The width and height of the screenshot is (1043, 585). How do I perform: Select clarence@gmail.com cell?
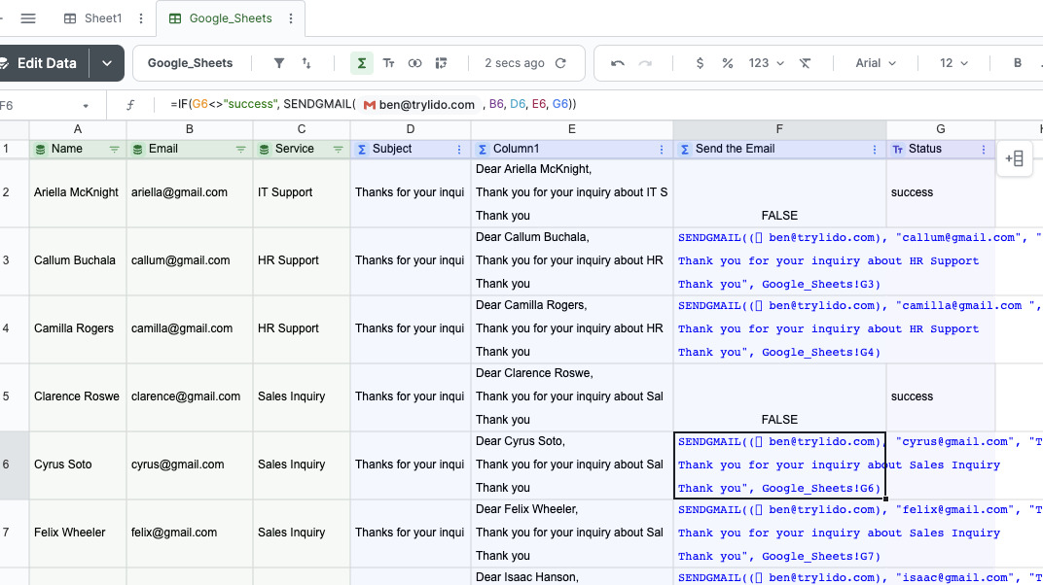pyautogui.click(x=190, y=396)
